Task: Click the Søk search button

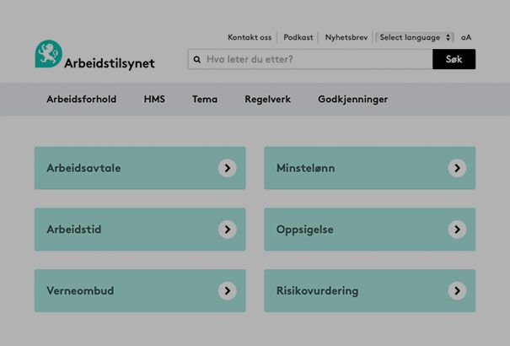Action: point(454,59)
